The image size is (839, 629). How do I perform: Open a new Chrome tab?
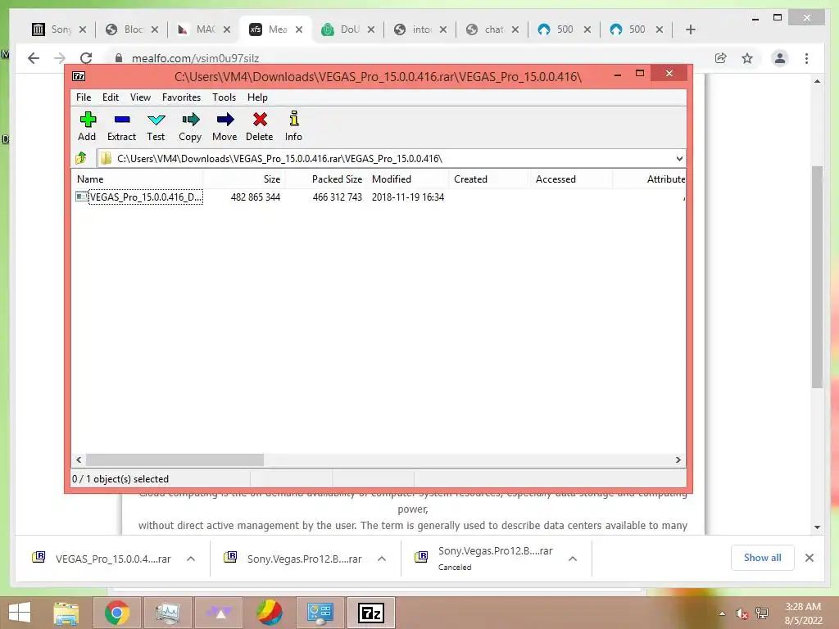pyautogui.click(x=690, y=29)
